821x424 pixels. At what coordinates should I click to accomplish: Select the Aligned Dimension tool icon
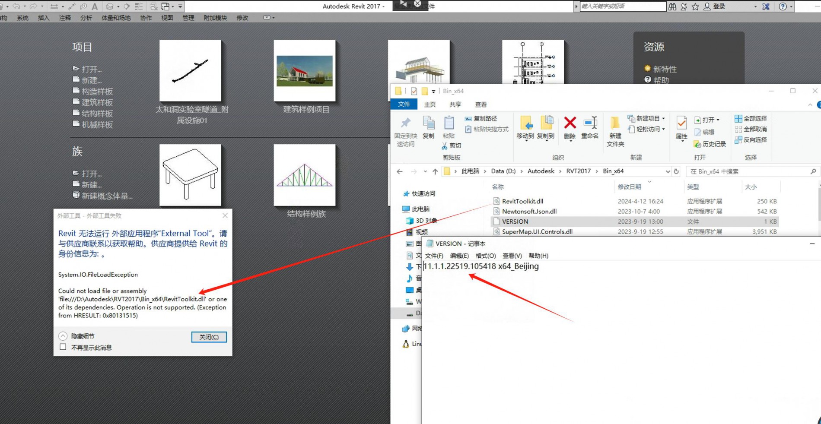[71, 6]
